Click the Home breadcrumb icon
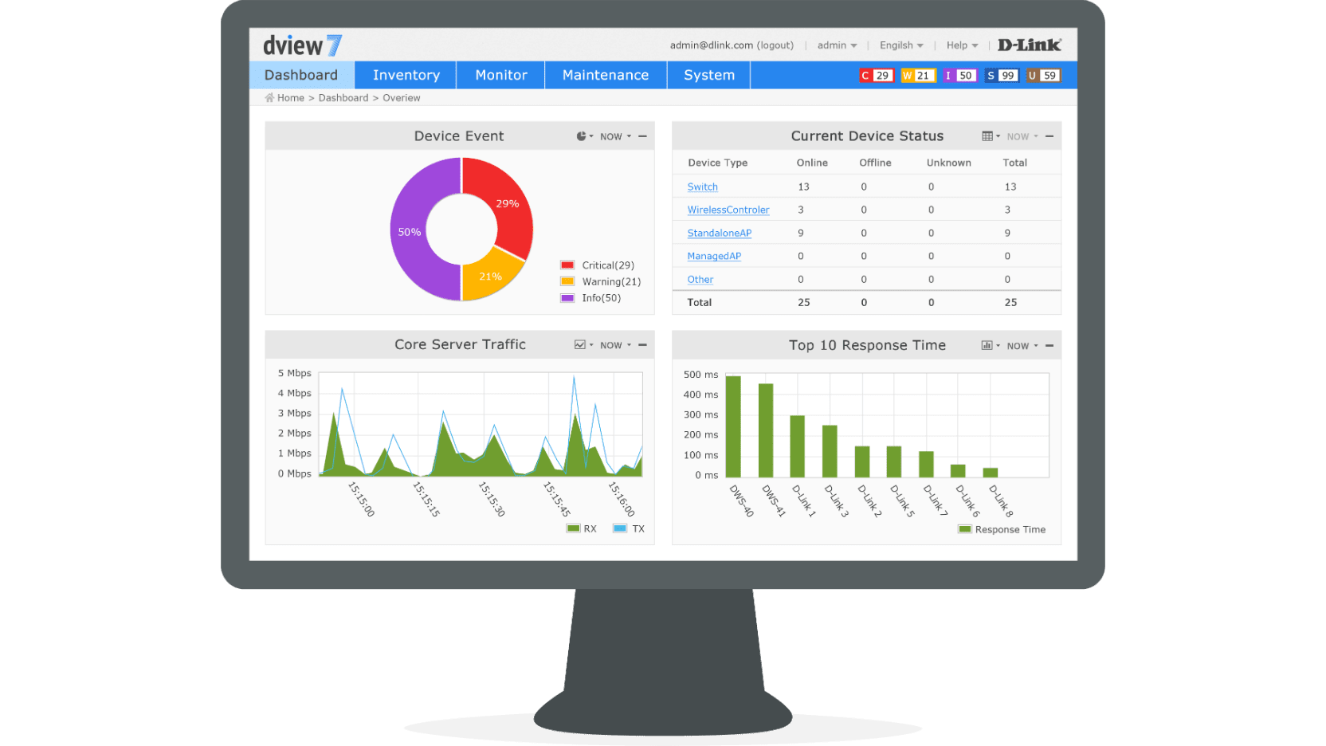1326x746 pixels. pyautogui.click(x=269, y=97)
